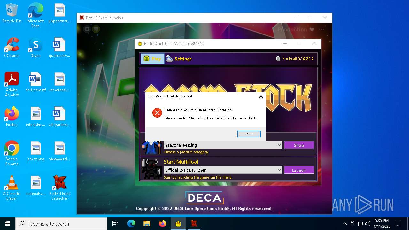Close the RotMG Exalt Launcher window
The image size is (409, 230).
click(325, 18)
